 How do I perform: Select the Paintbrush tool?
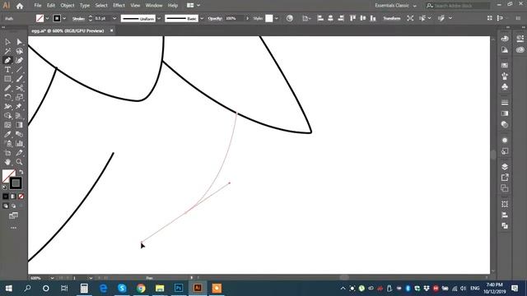pos(19,79)
